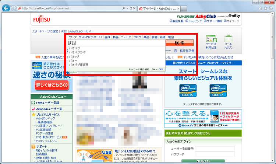Switch to the 路線 search tab
The height and width of the screenshot is (164, 276).
click(x=162, y=37)
